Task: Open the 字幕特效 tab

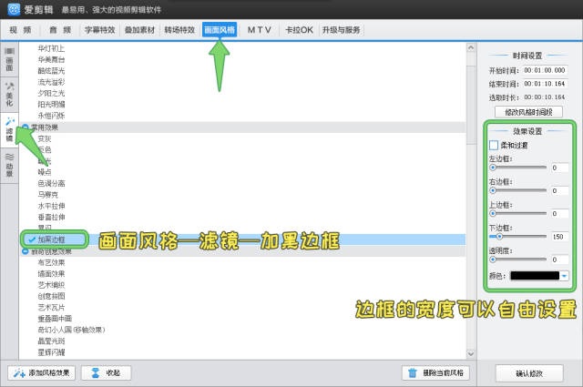Action: (99, 30)
